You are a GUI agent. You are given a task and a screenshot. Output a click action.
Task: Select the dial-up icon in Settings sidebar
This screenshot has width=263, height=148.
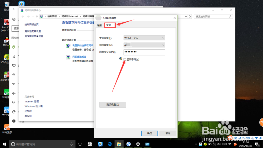(x=14, y=75)
